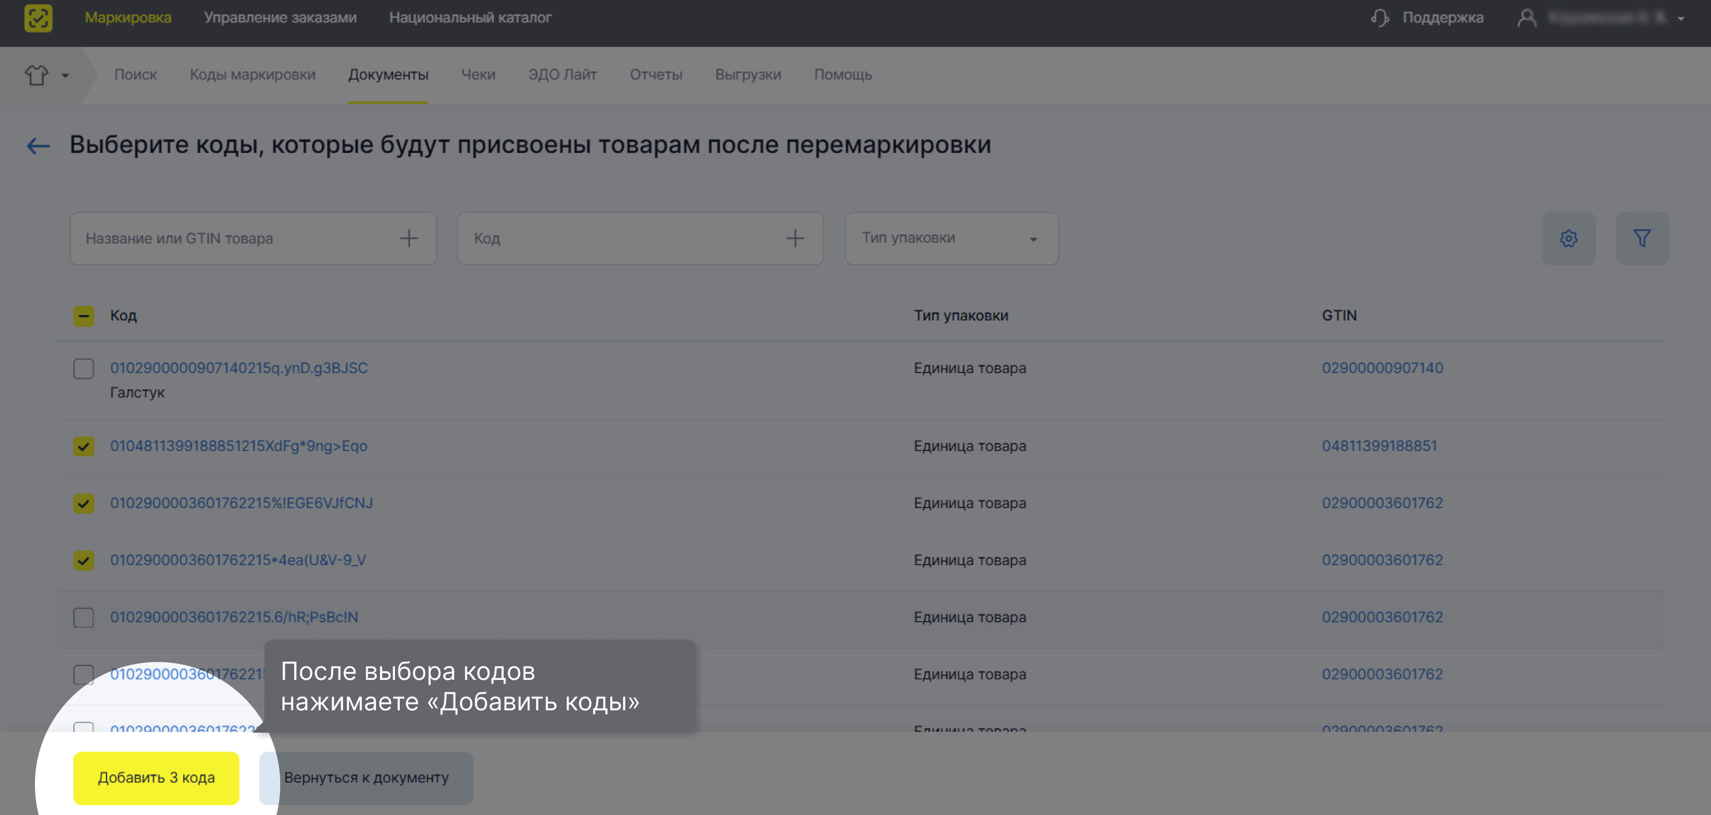Open the Тип упаковки dropdown
The image size is (1711, 815).
[951, 238]
